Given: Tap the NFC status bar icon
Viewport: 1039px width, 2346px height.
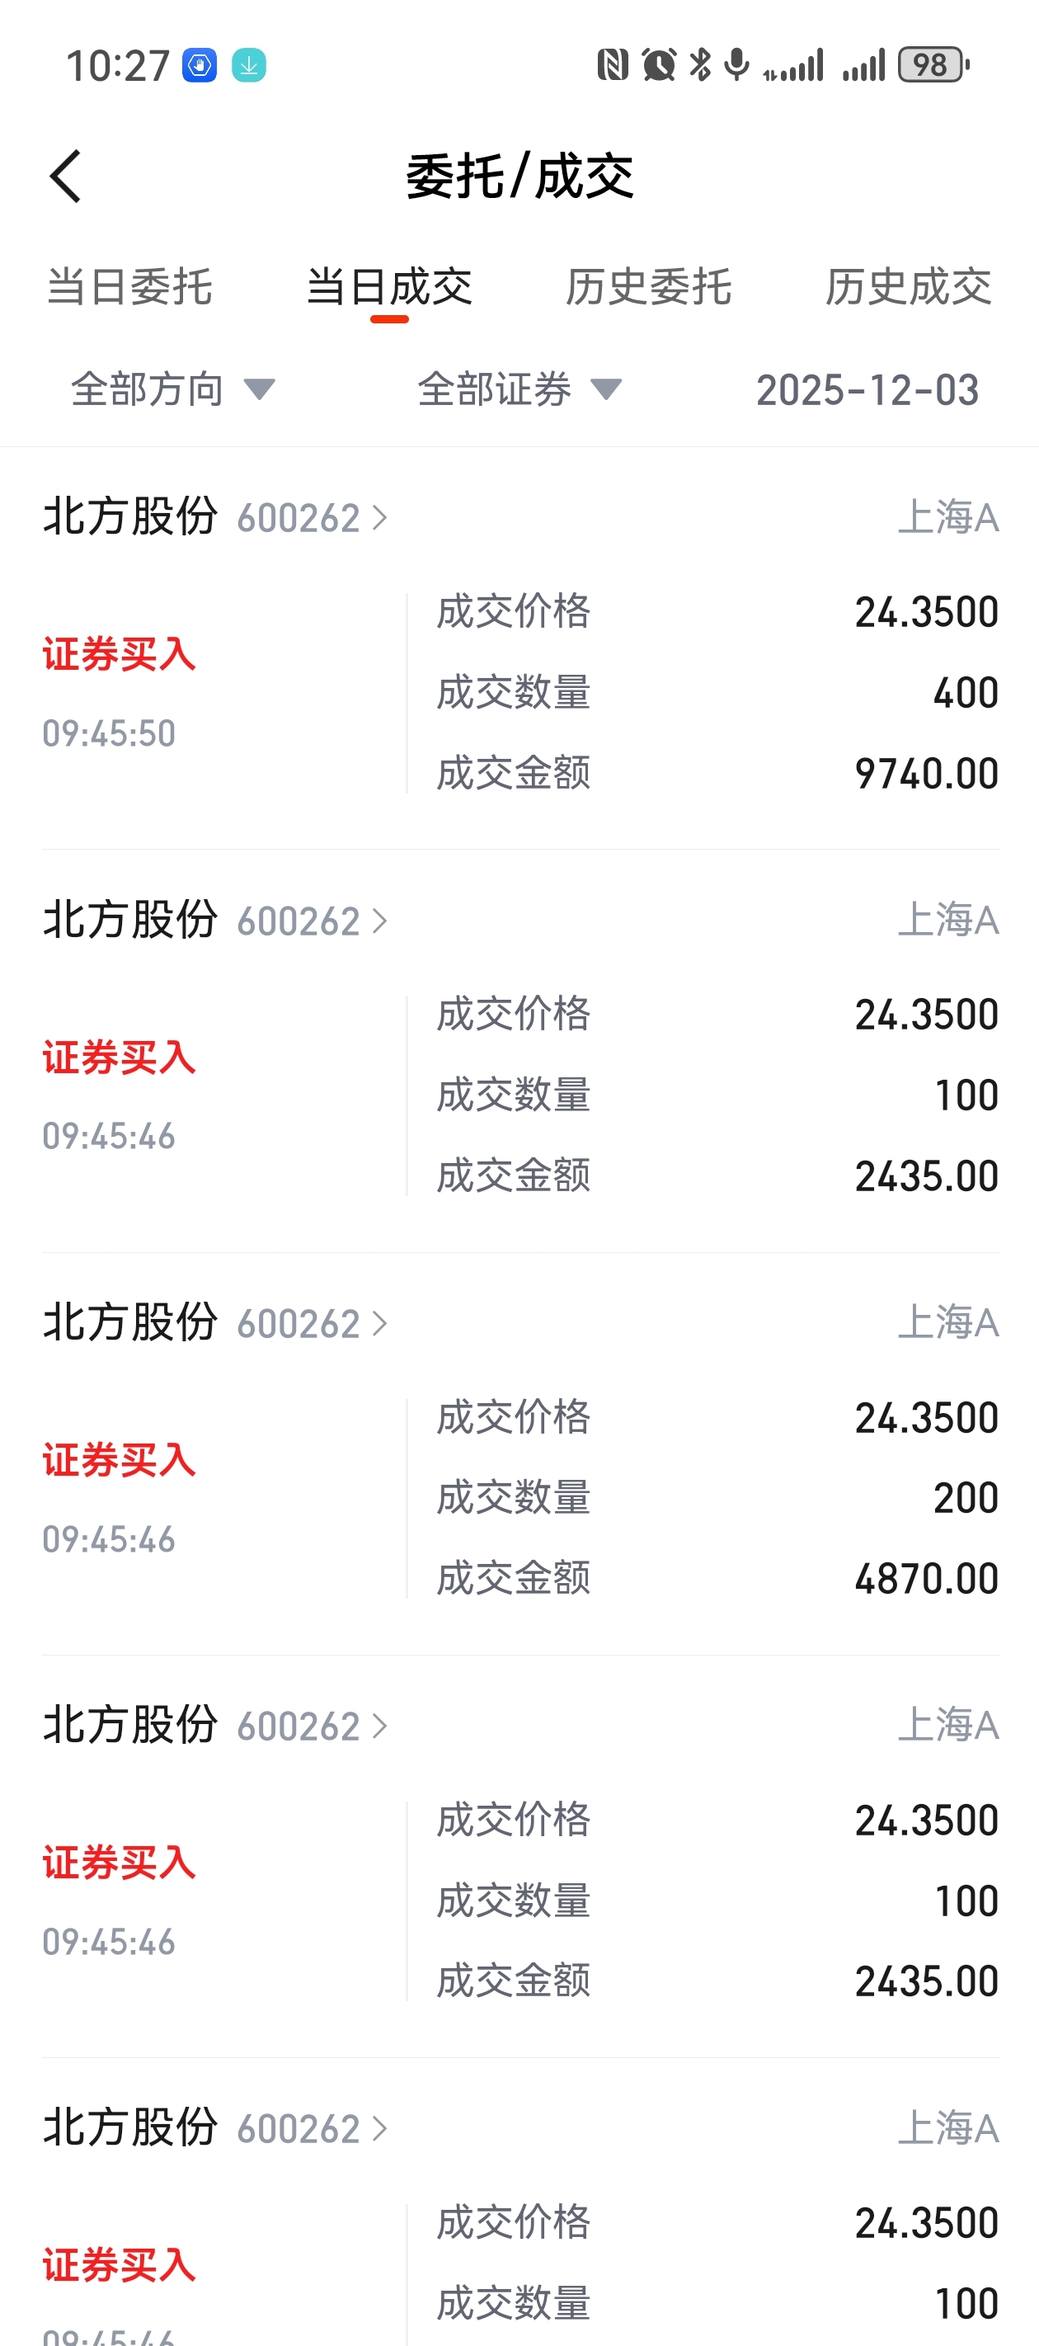Looking at the screenshot, I should [612, 64].
